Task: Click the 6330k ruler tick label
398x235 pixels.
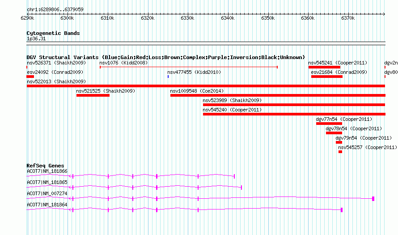Action: [187, 18]
